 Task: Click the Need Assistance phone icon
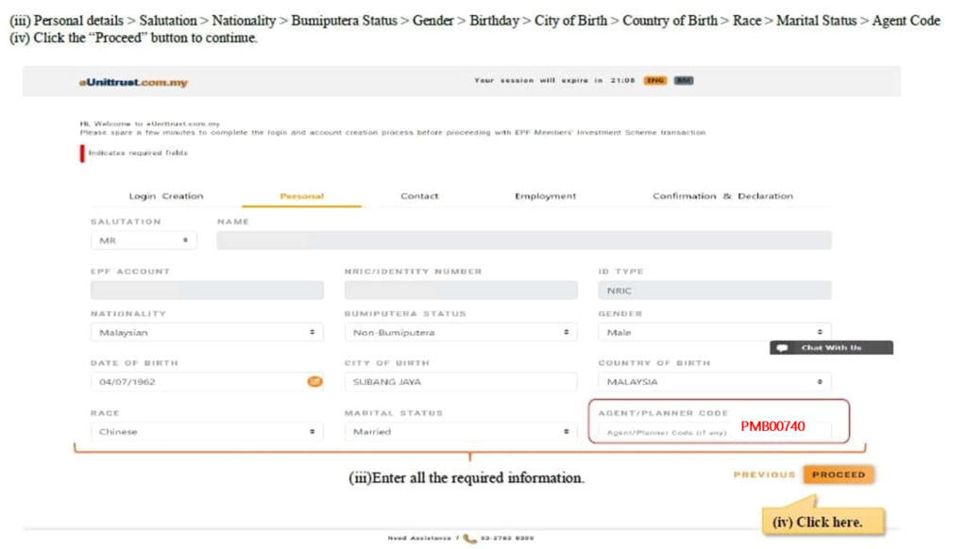(x=469, y=539)
